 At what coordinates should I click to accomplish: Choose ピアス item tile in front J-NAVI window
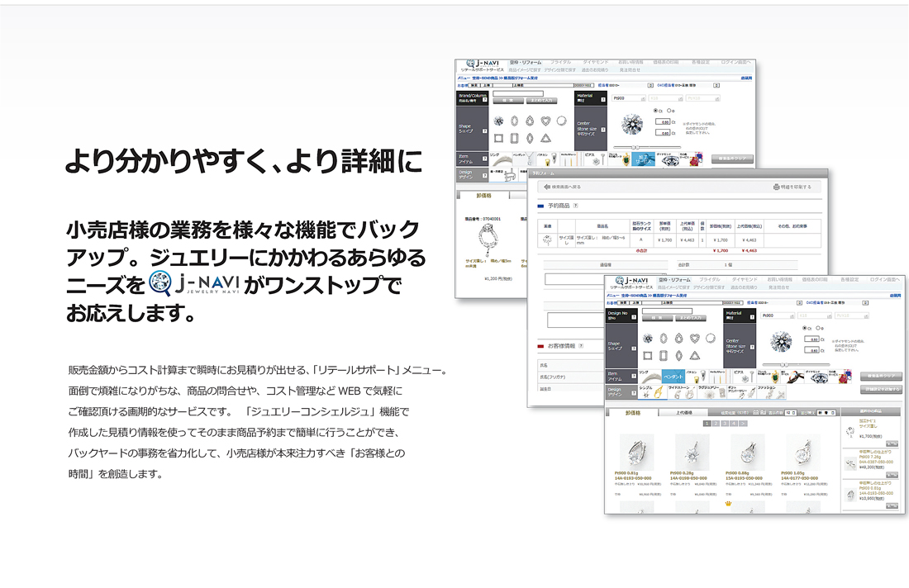click(x=743, y=377)
